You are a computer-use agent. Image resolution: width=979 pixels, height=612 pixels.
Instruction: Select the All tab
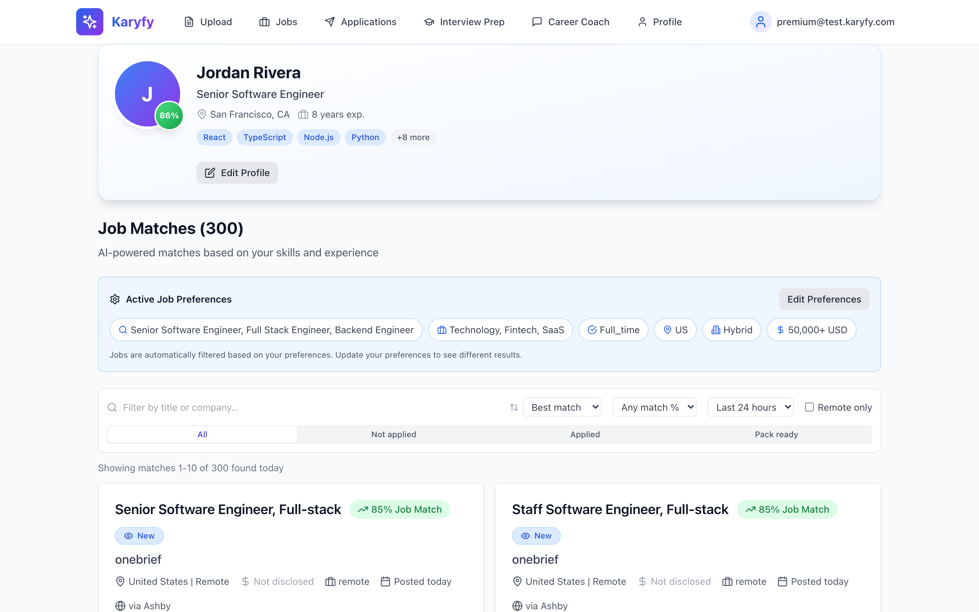coord(202,434)
